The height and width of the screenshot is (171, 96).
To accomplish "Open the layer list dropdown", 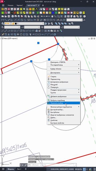I will click(43, 24).
